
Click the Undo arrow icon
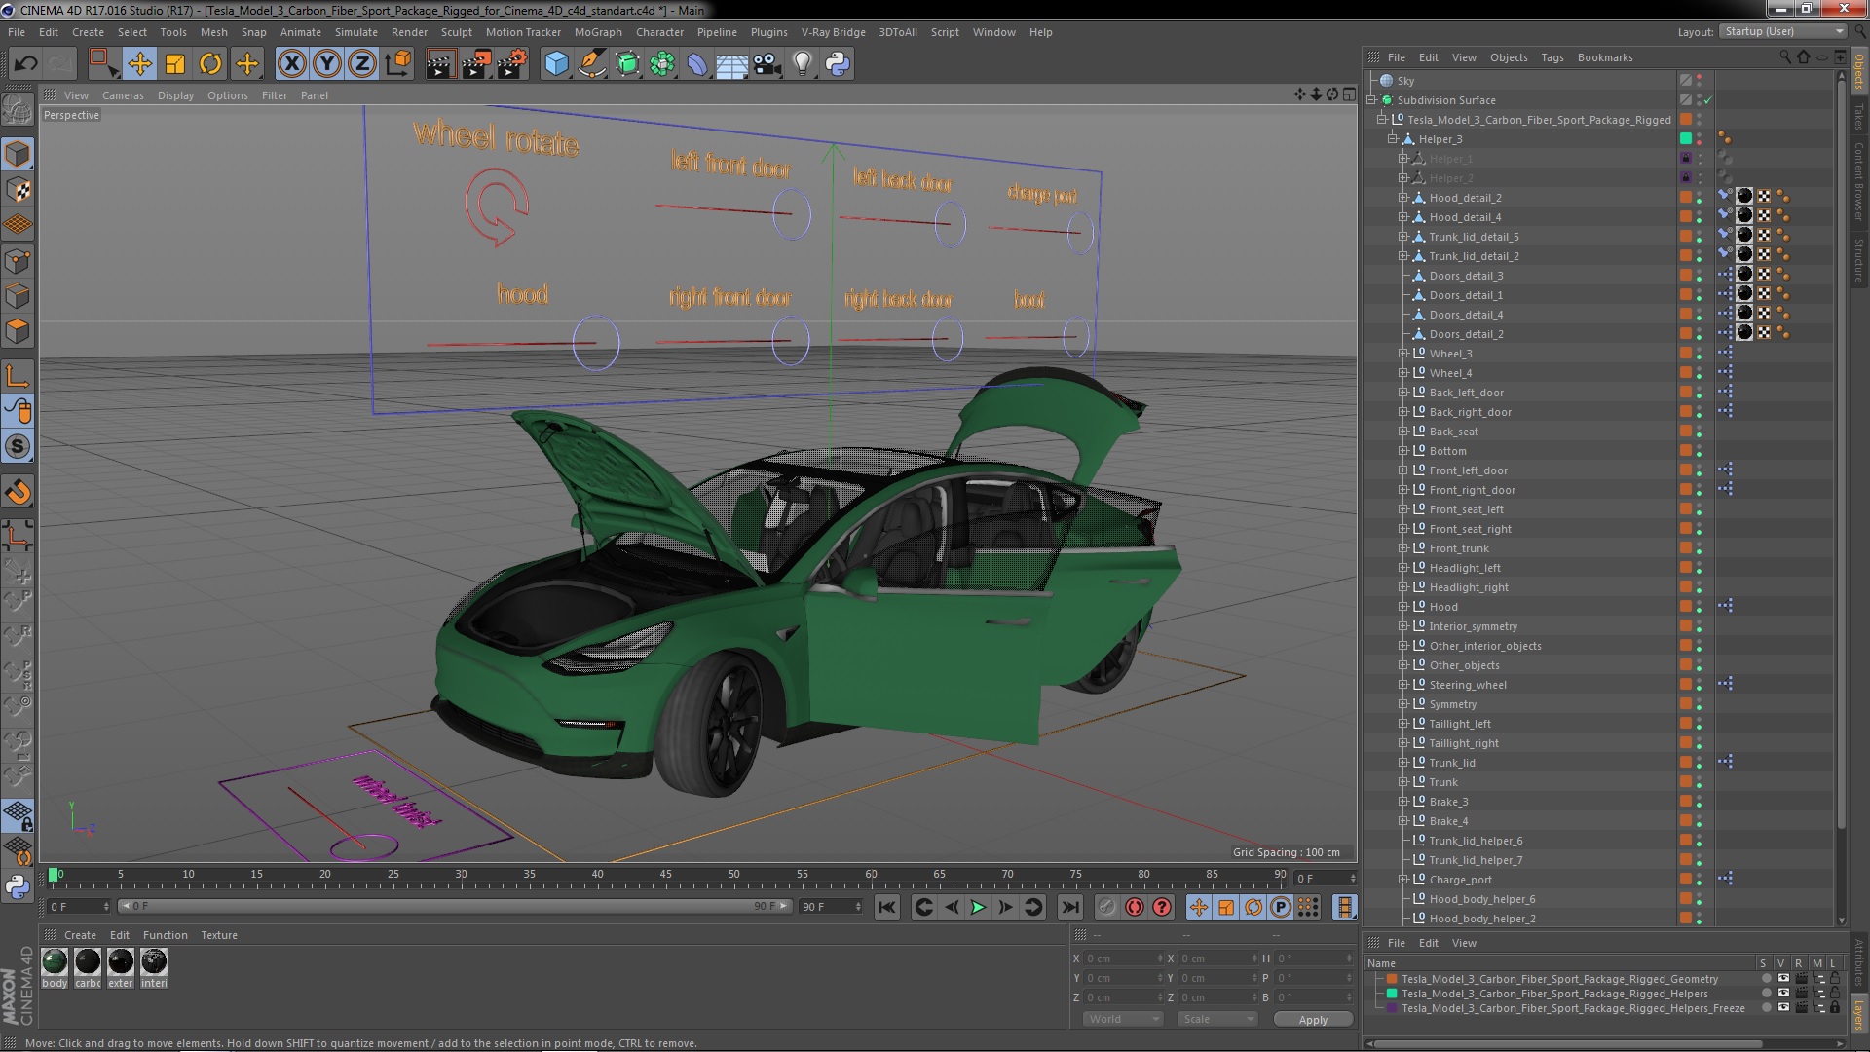25,64
